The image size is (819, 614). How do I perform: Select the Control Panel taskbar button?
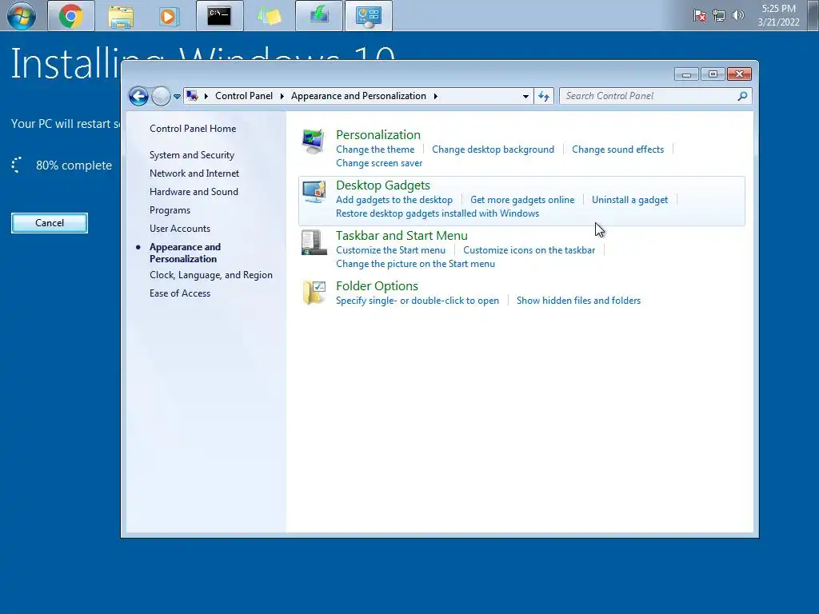(368, 16)
